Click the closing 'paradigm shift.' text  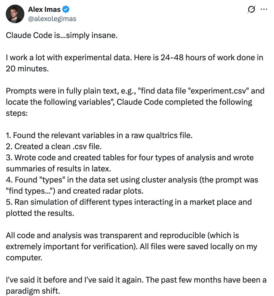point(33,291)
